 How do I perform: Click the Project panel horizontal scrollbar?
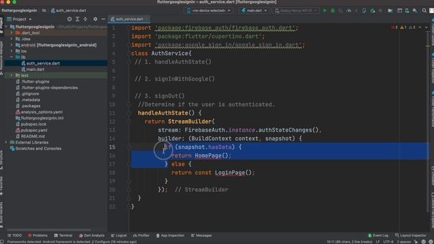coord(49,230)
